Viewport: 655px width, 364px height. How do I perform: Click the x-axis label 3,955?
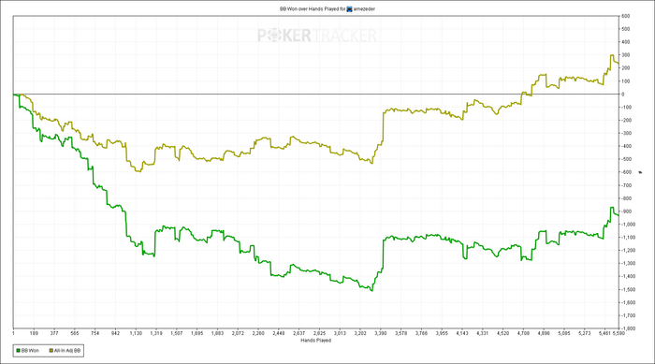coord(442,333)
